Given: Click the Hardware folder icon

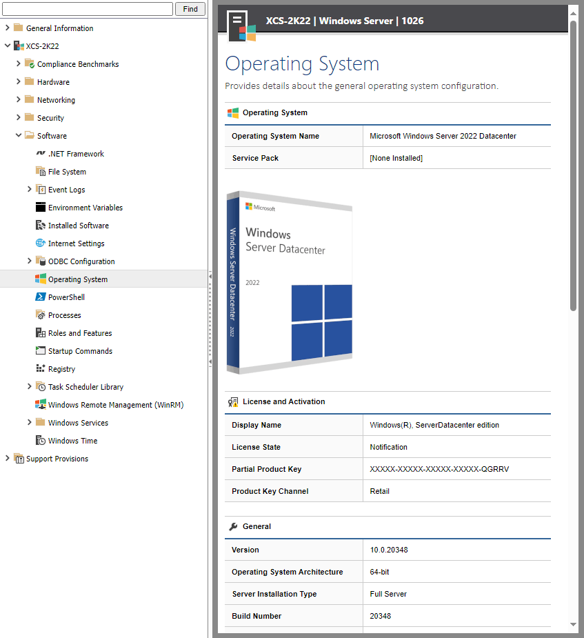Looking at the screenshot, I should [29, 81].
